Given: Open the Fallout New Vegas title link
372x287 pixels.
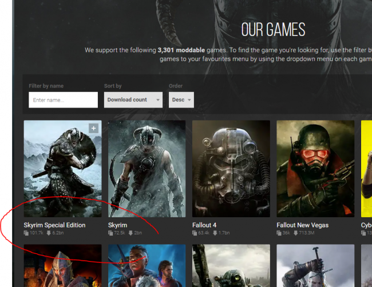Looking at the screenshot, I should (x=302, y=225).
